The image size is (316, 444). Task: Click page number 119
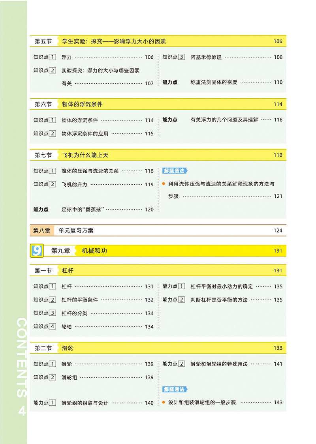click(149, 184)
